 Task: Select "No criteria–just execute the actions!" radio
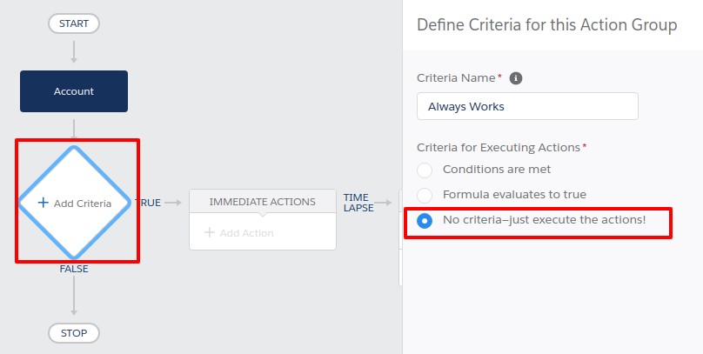click(x=425, y=220)
